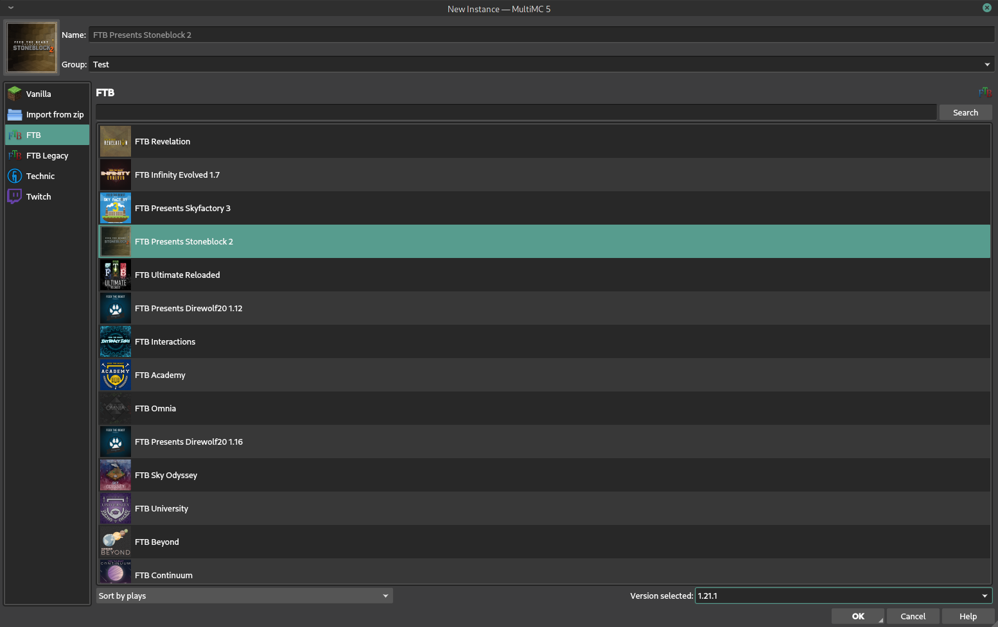This screenshot has height=627, width=998.
Task: Confirm with the OK button
Action: coord(858,616)
